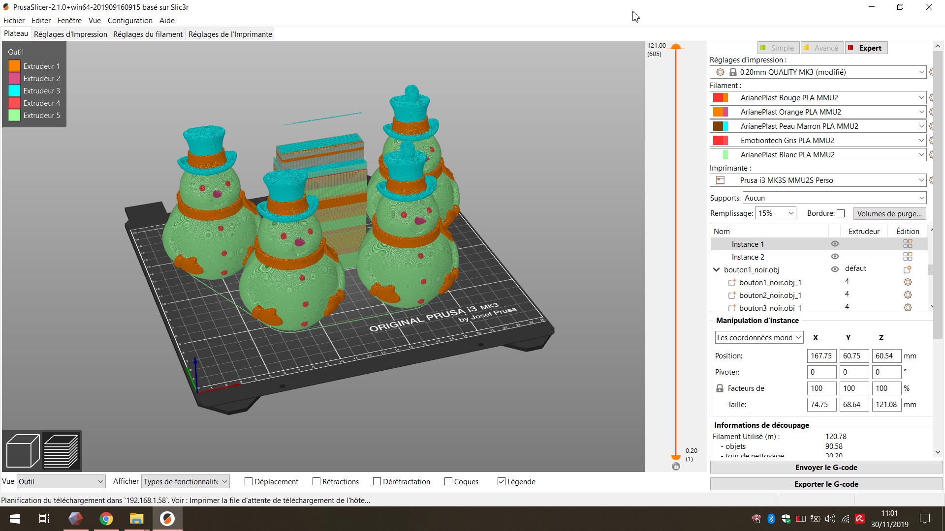Screen dimensions: 945x531
Task: Open gear icon next to ArianePlast Rouge filament
Action: pos(932,98)
